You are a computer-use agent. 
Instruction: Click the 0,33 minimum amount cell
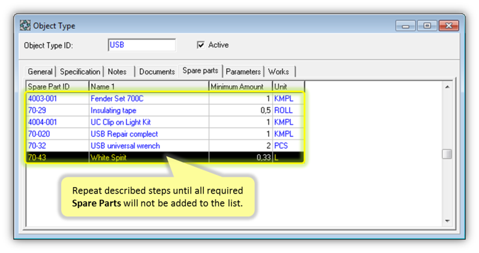241,158
